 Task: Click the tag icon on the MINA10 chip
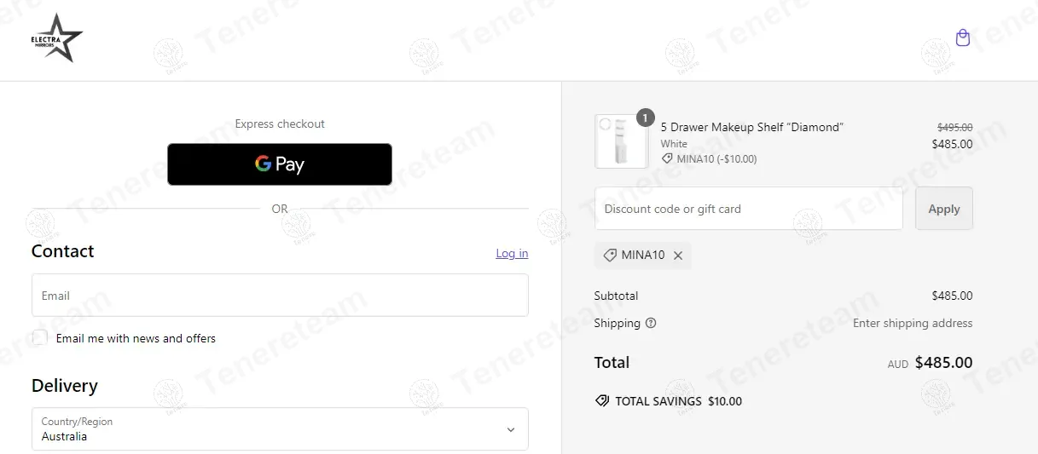click(610, 255)
